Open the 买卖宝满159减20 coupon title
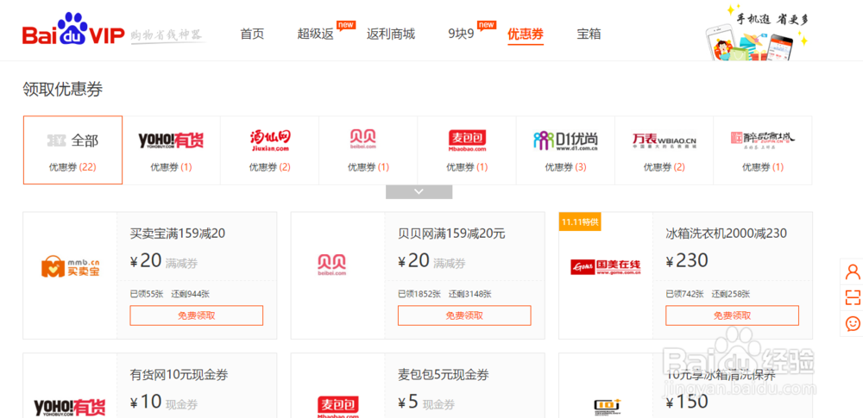Viewport: 863px width, 418px height. (x=177, y=234)
